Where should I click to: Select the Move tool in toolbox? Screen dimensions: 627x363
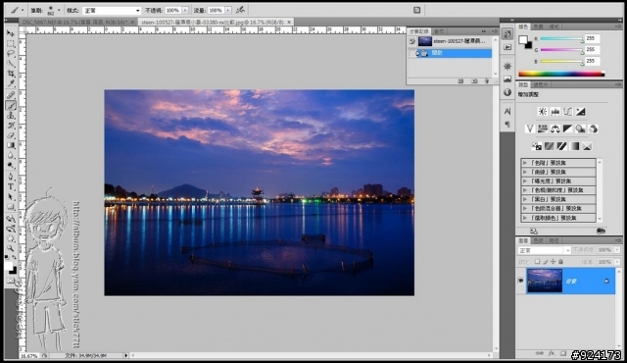tap(11, 33)
